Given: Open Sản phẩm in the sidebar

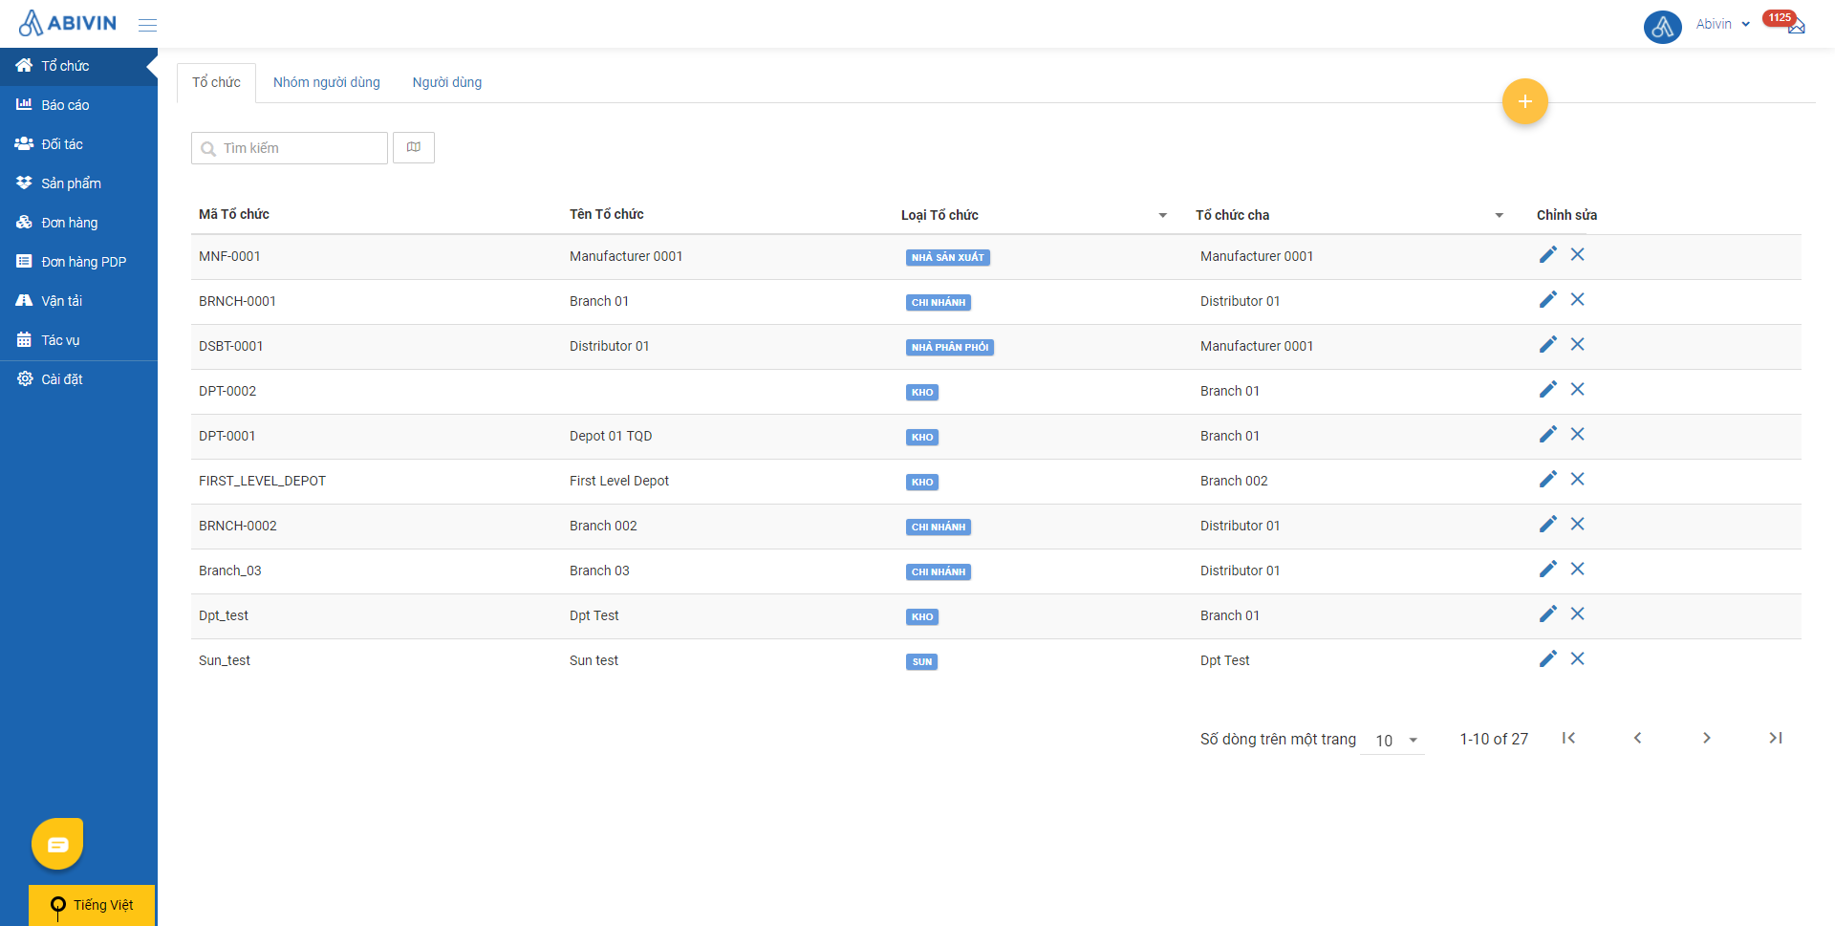Looking at the screenshot, I should [78, 183].
